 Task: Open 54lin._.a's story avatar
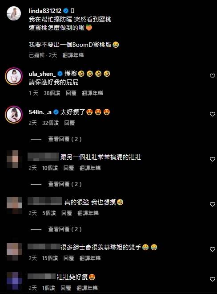click(x=14, y=114)
